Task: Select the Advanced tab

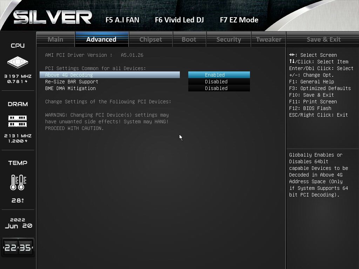Action: 101,39
